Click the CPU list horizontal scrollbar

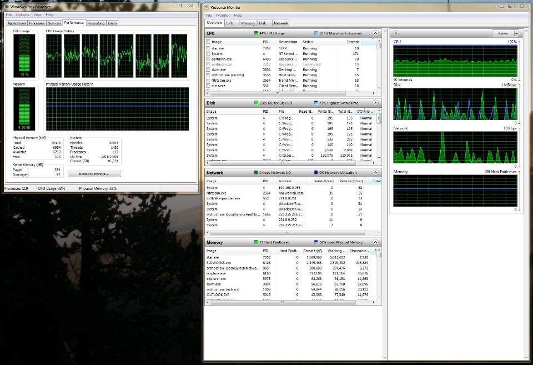[x=278, y=93]
